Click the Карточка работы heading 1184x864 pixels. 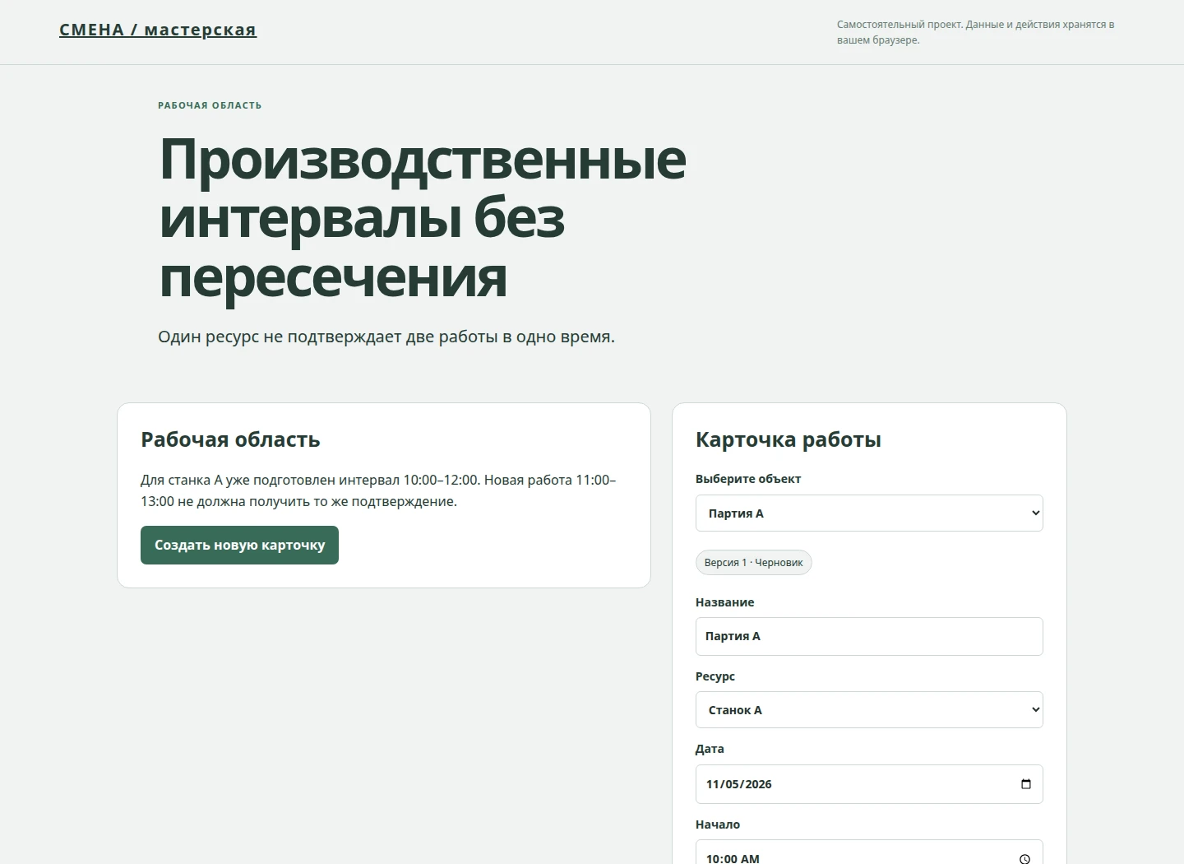pyautogui.click(x=788, y=439)
